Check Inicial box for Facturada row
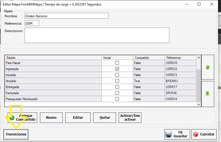Viewport: 221px width, 142px height. point(117,93)
